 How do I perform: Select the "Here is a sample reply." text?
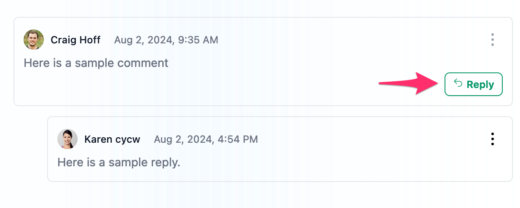(x=119, y=162)
